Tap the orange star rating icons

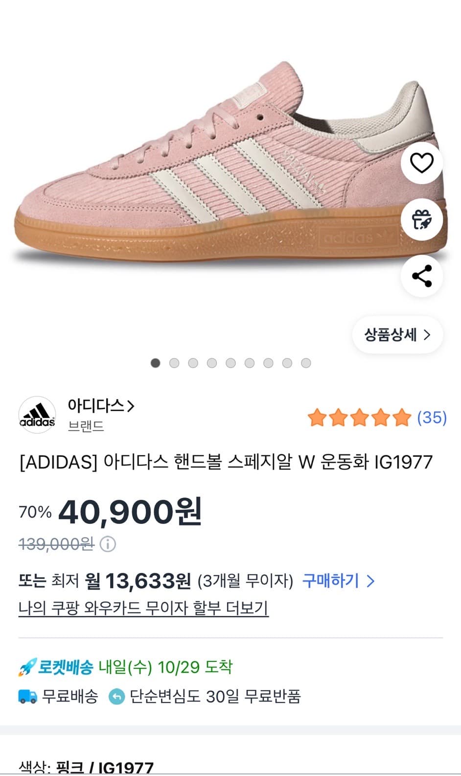pyautogui.click(x=359, y=418)
